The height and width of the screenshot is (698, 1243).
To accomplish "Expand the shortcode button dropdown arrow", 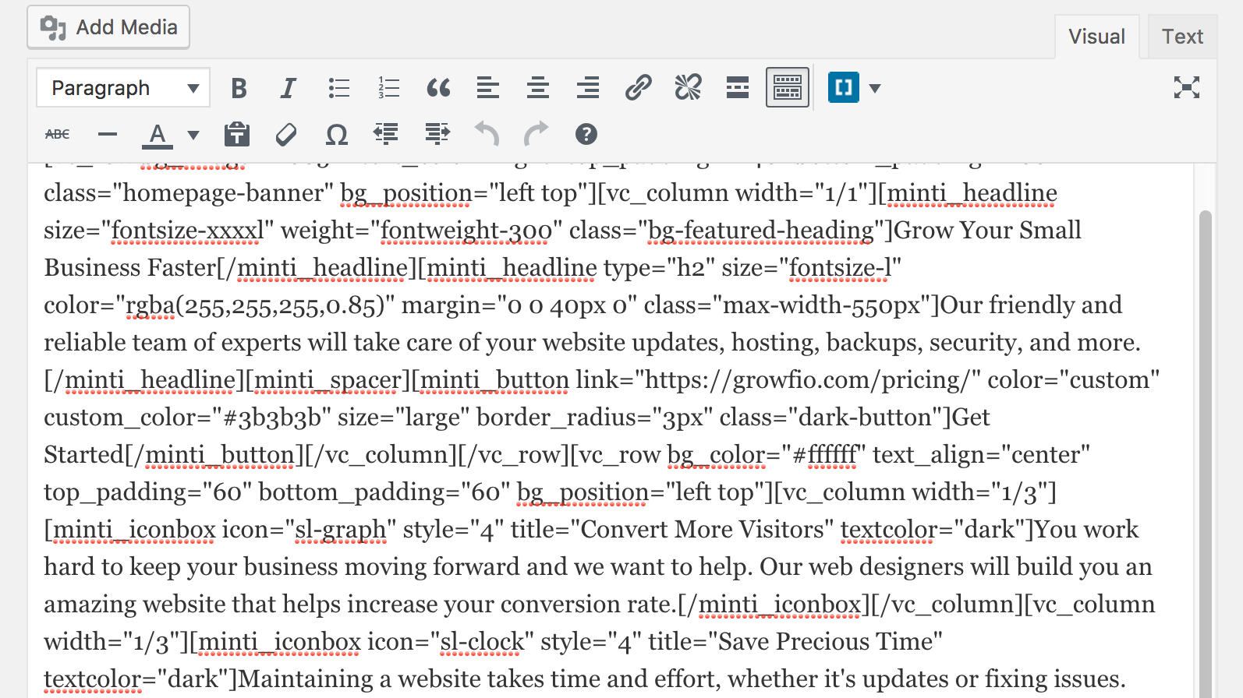I will (875, 88).
